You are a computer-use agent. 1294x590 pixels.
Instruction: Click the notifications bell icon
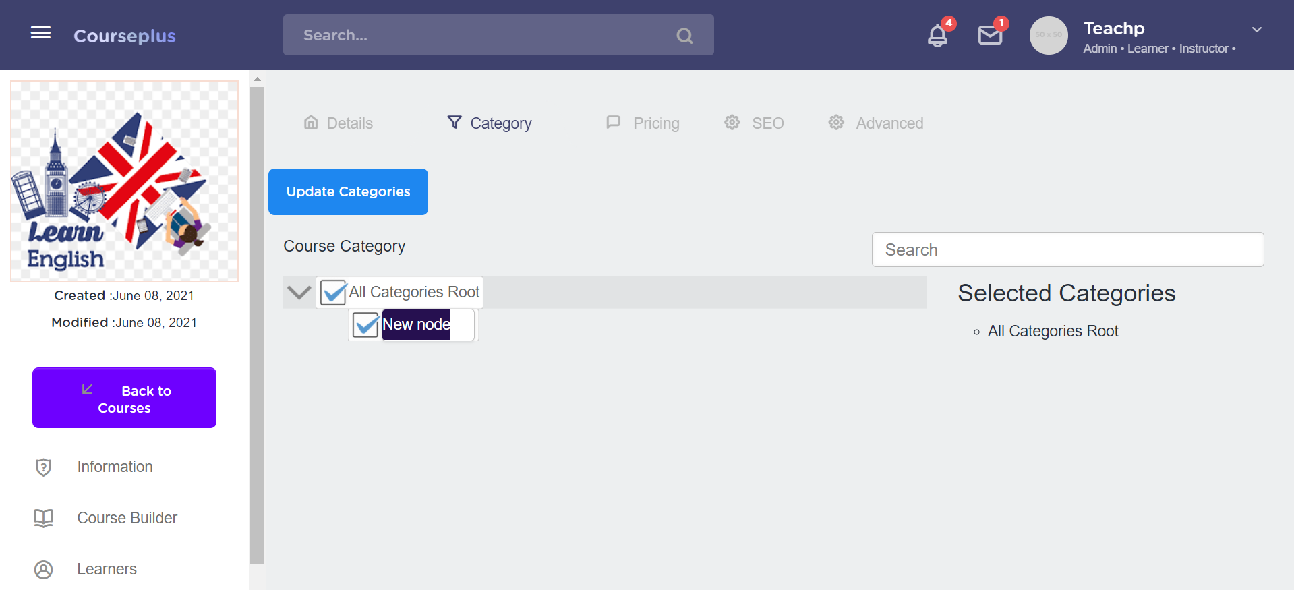pos(937,35)
